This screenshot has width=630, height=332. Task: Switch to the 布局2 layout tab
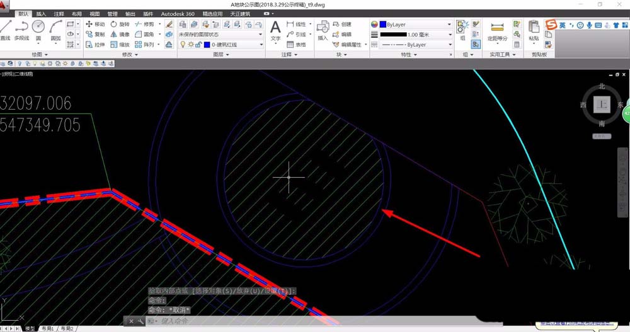pos(67,328)
